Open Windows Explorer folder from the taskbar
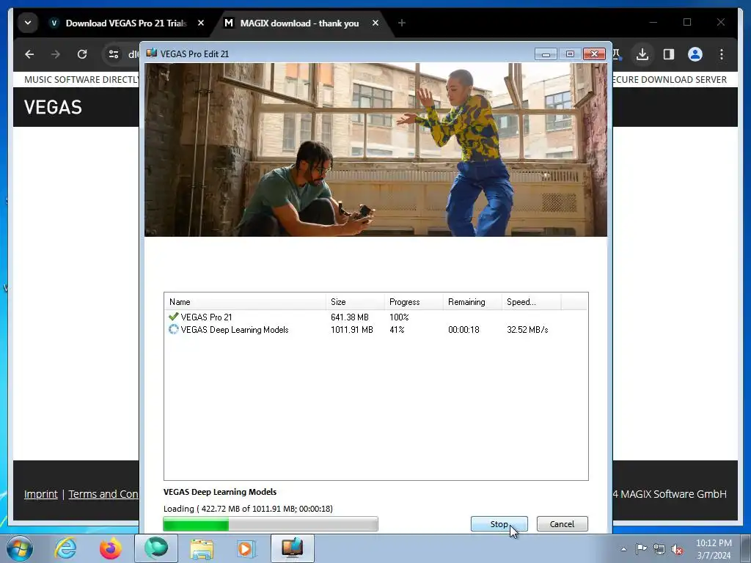Viewport: 751px width, 563px height. (x=202, y=548)
